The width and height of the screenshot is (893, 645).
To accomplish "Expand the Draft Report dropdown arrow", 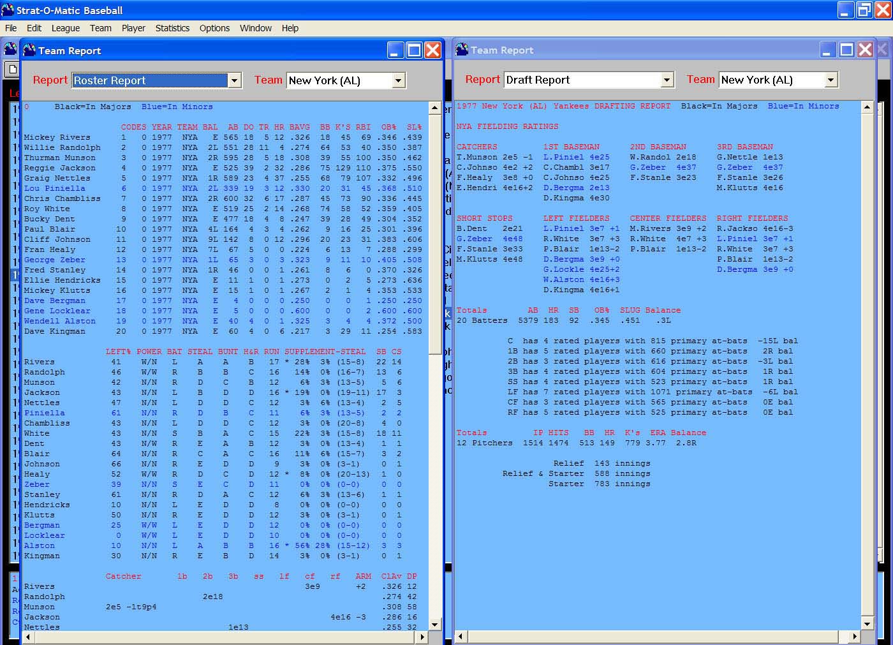I will pyautogui.click(x=667, y=80).
